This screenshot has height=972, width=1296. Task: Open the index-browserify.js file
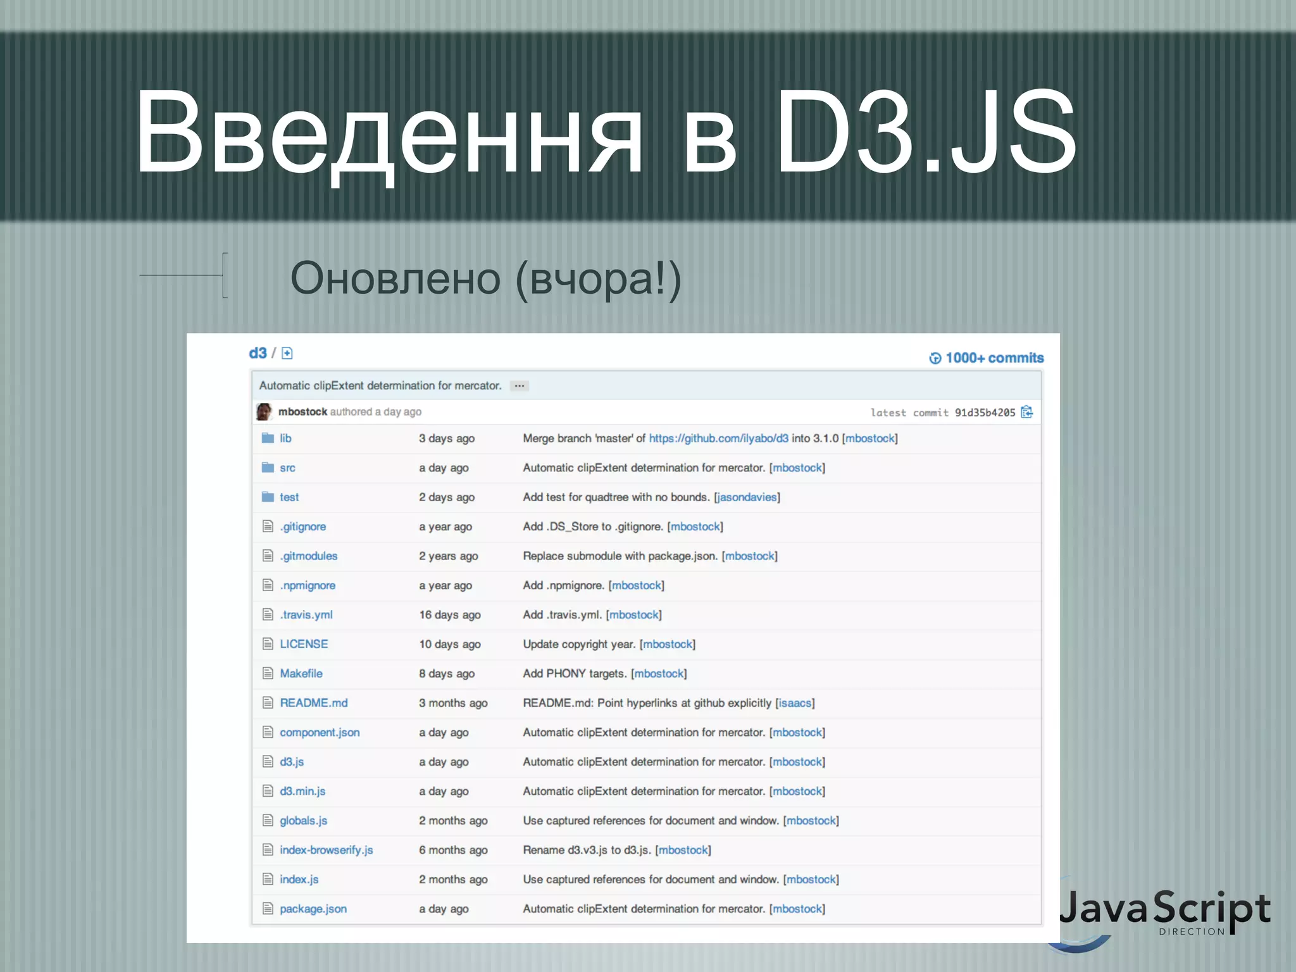pos(326,850)
